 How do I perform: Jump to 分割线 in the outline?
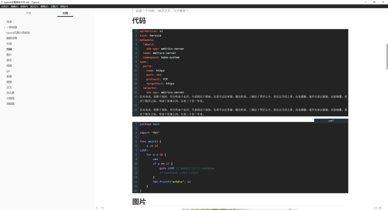click(10, 98)
